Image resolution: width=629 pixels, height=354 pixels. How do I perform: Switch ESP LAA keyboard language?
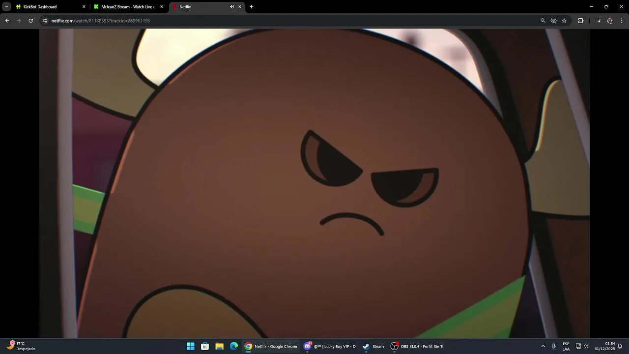point(566,346)
